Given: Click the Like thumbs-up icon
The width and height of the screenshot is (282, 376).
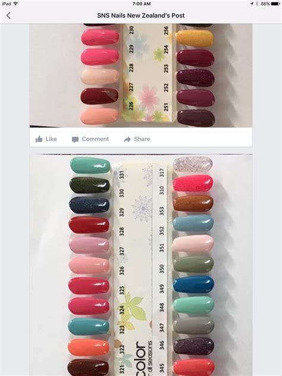Looking at the screenshot, I should pyautogui.click(x=39, y=139).
